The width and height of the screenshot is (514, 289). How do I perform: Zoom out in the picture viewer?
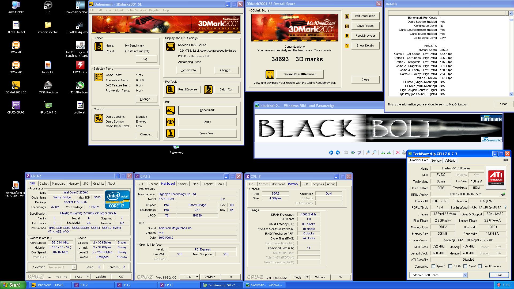tap(374, 153)
